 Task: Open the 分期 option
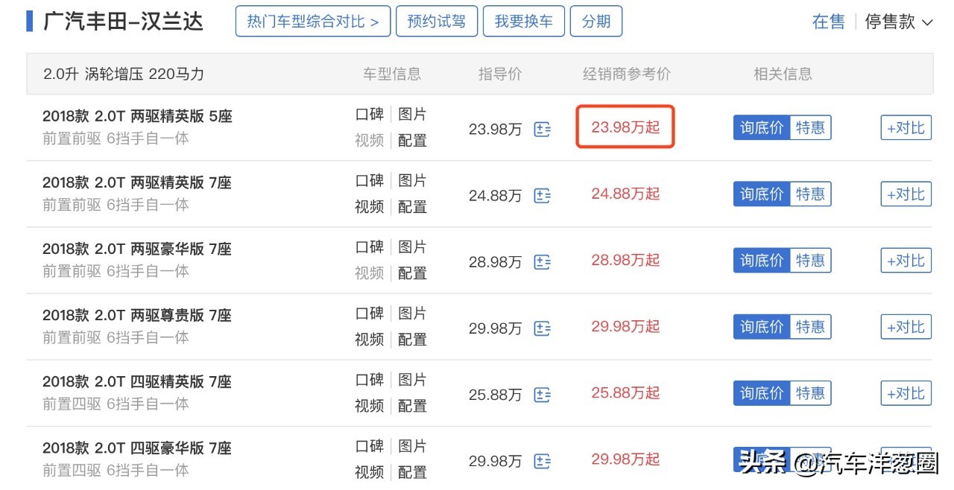click(596, 21)
